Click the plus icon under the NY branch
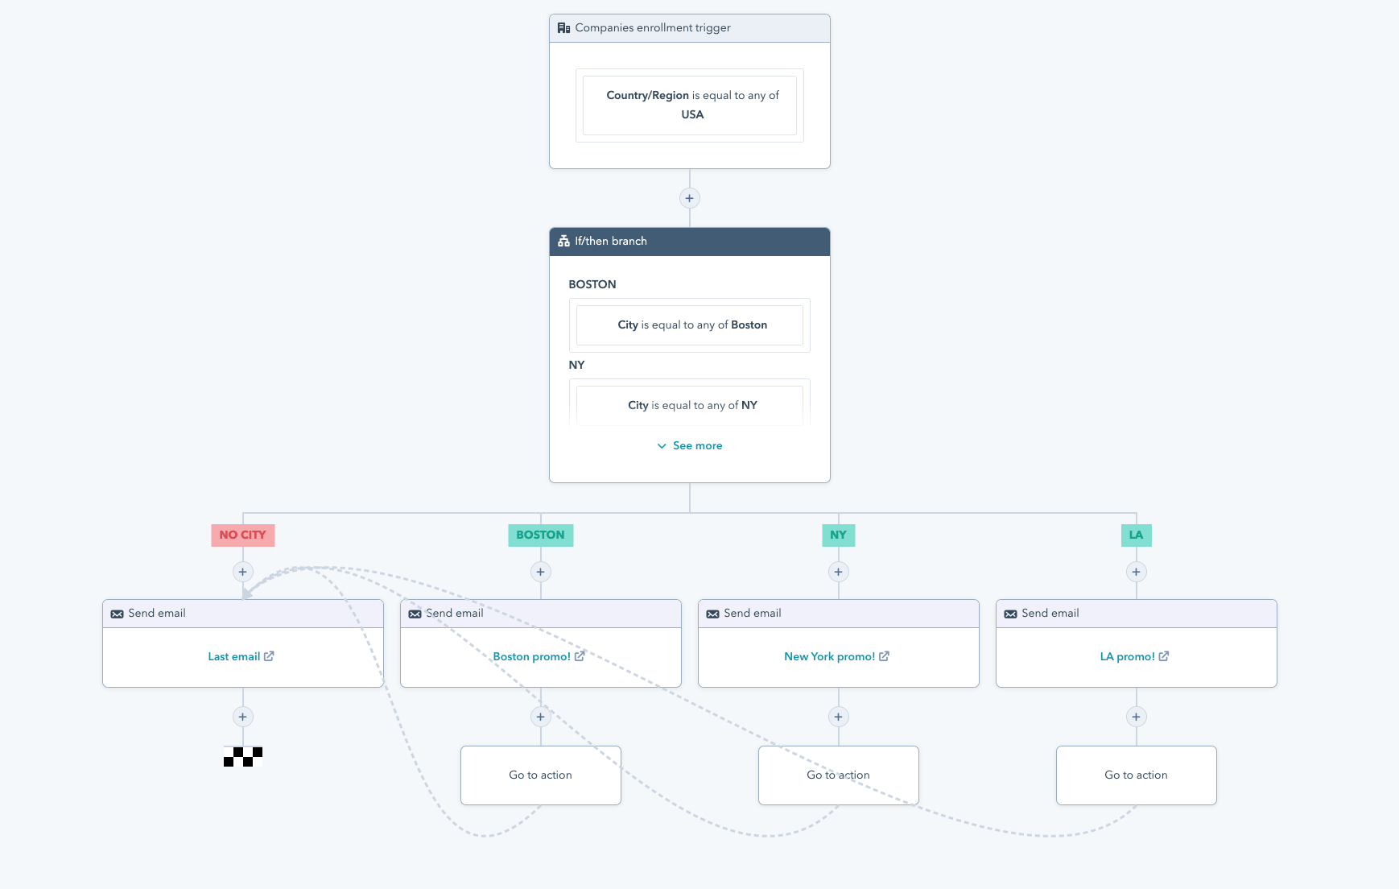Image resolution: width=1399 pixels, height=889 pixels. [x=838, y=572]
